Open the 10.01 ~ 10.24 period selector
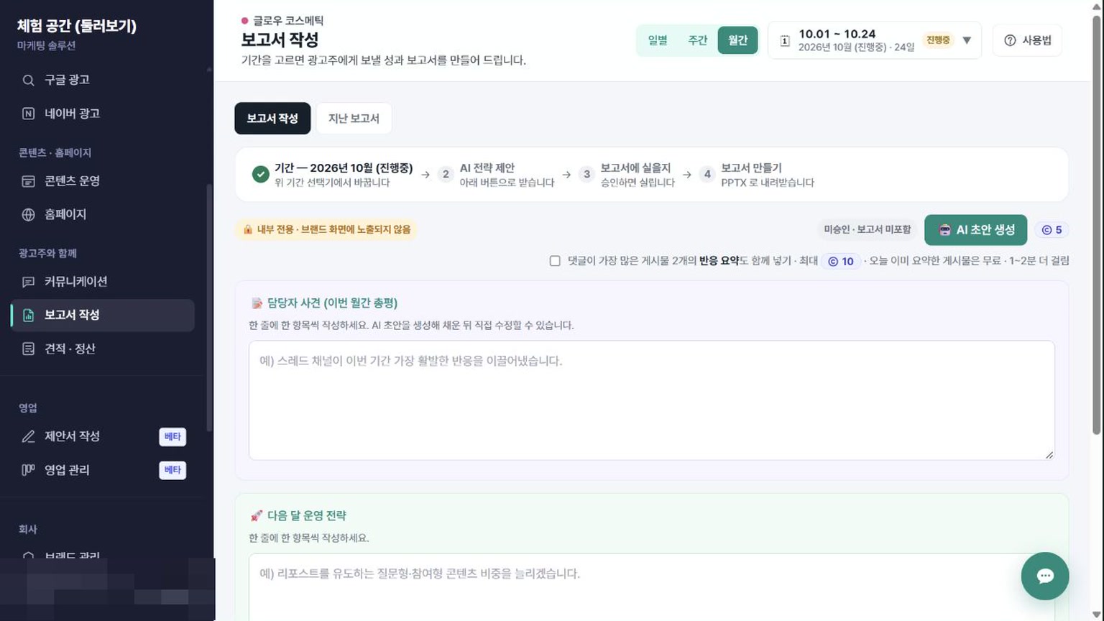 tap(875, 40)
